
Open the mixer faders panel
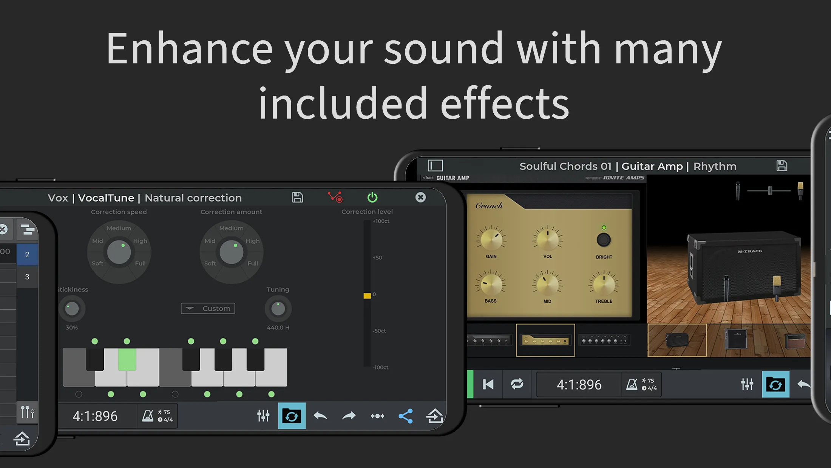point(264,416)
